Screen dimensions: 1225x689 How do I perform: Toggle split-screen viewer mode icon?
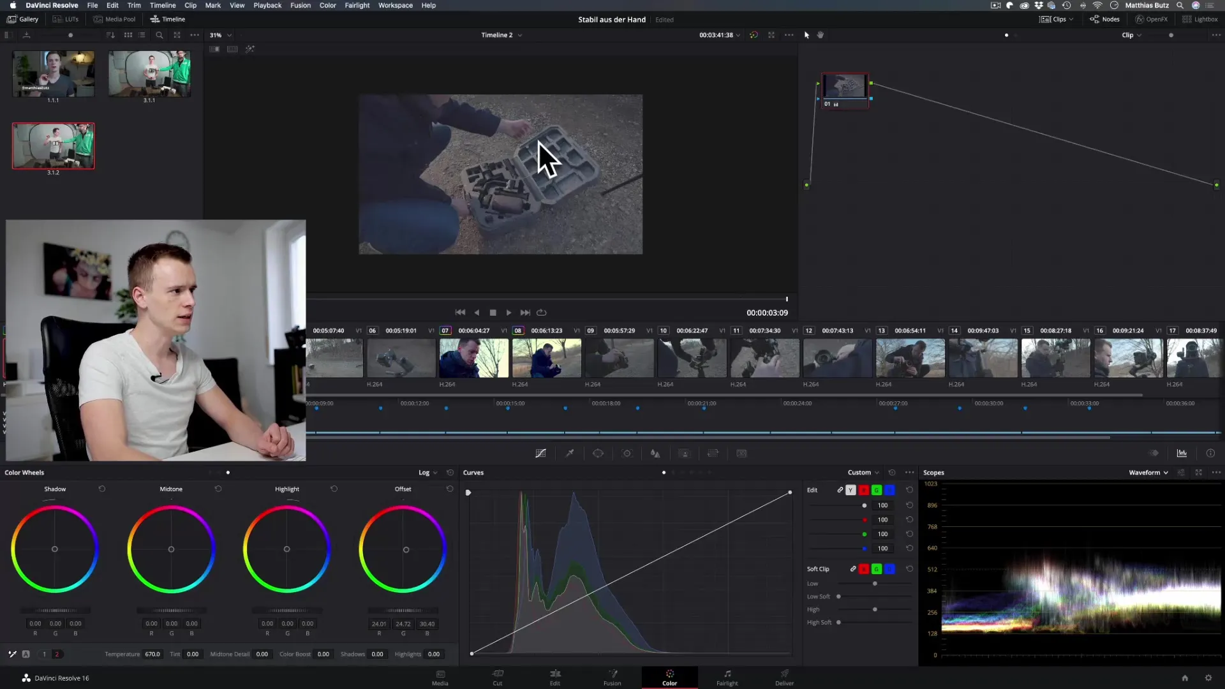(232, 49)
